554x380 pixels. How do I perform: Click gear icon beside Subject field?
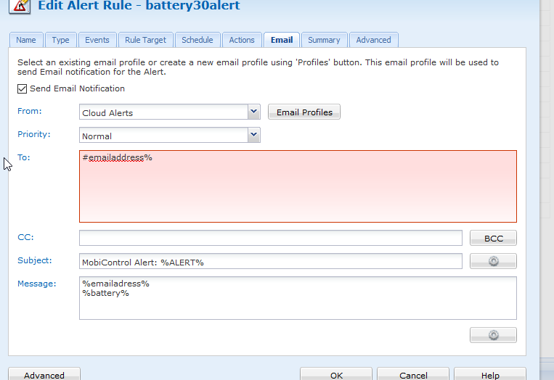click(x=493, y=261)
